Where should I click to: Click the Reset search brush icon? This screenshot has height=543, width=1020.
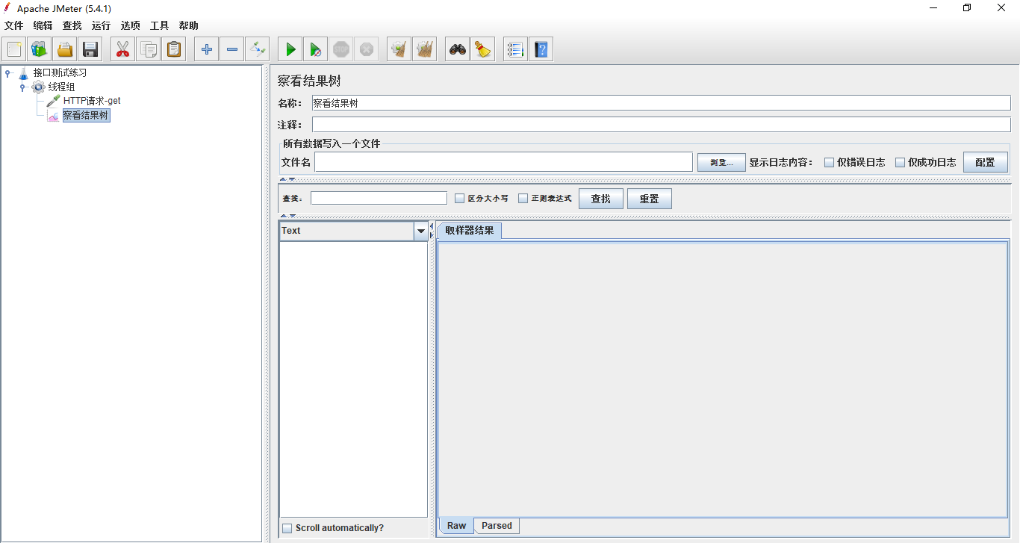coord(483,49)
